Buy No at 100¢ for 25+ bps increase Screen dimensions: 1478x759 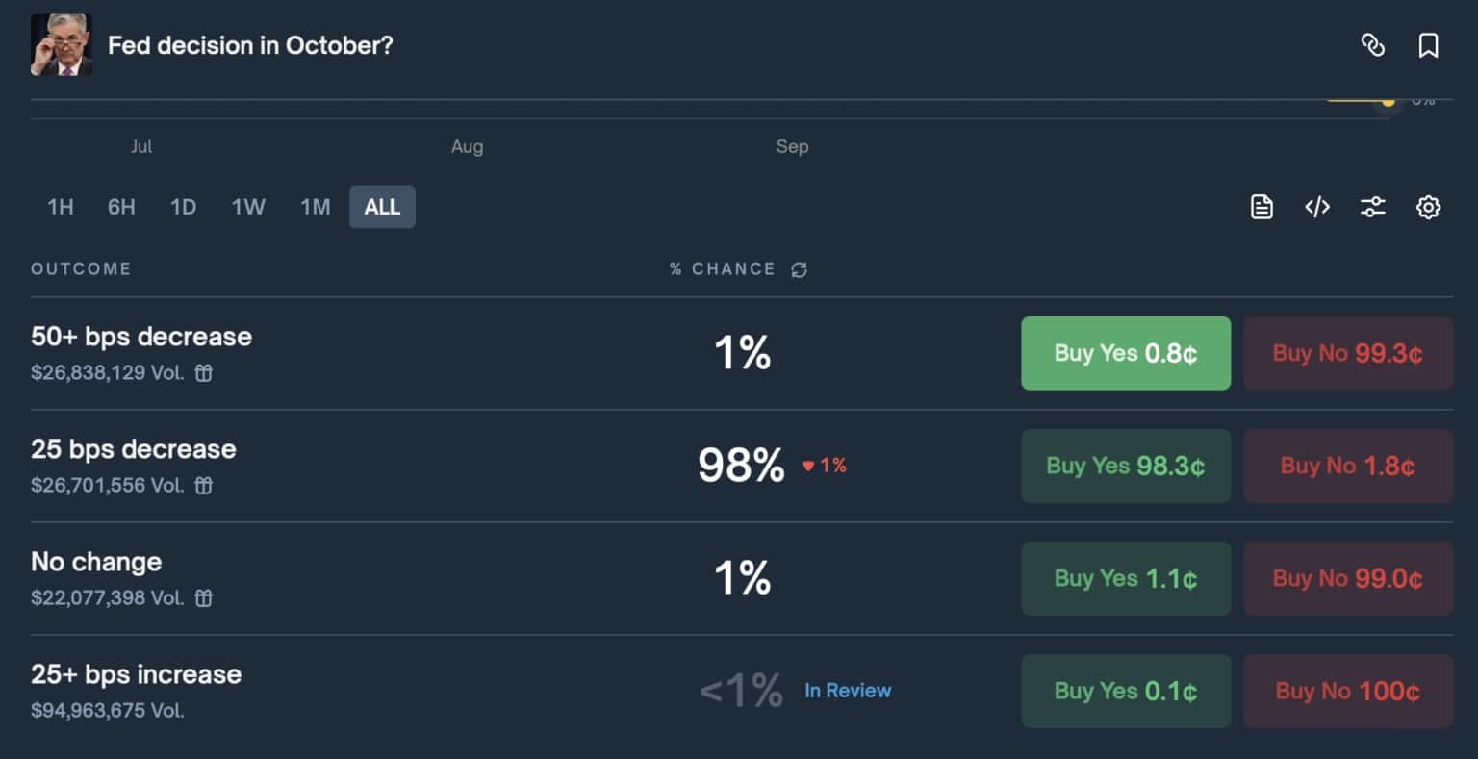(x=1347, y=691)
